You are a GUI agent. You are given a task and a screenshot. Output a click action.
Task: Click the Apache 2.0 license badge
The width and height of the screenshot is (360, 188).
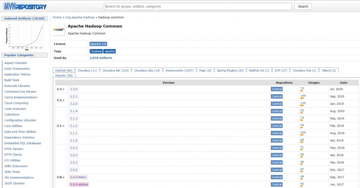click(x=98, y=44)
